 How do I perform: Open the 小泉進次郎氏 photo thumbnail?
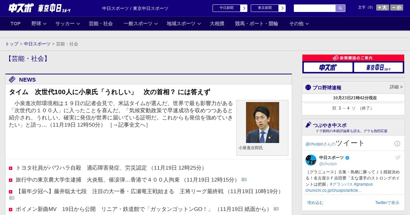pyautogui.click(x=262, y=123)
